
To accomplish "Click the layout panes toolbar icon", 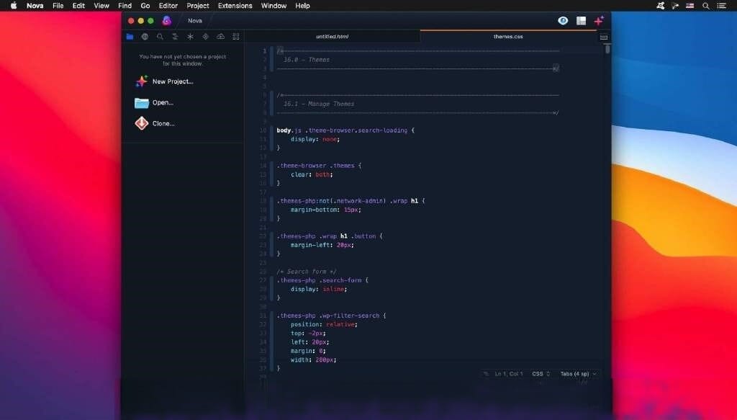I will [581, 21].
